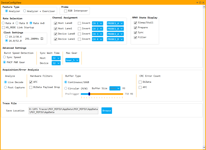Image resolution: width=206 pixels, height=150 pixels.
Task: Click the scrollbar up arrow
Action: (x=204, y=6)
